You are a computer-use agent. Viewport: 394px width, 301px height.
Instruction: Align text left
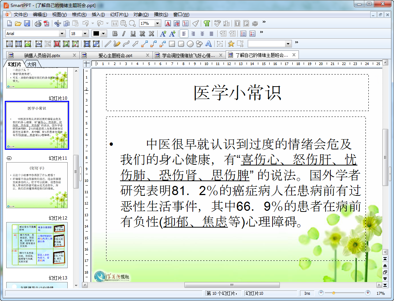coord(184,34)
